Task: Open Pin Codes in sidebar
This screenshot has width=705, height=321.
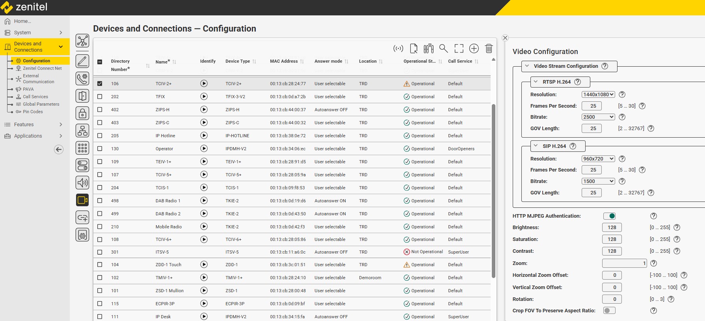Action: pyautogui.click(x=33, y=112)
